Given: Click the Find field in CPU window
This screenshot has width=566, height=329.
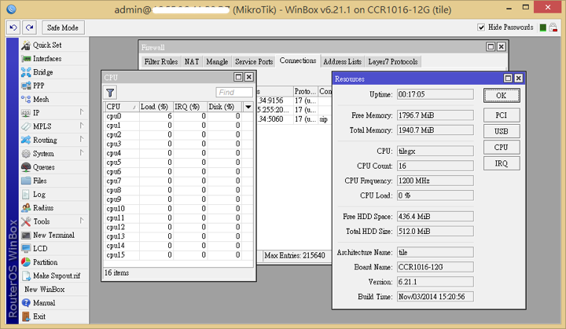Looking at the screenshot, I should pos(234,93).
